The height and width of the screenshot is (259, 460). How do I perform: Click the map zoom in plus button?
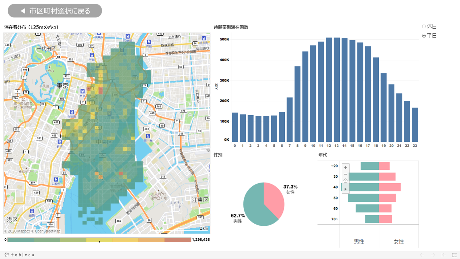click(345, 168)
